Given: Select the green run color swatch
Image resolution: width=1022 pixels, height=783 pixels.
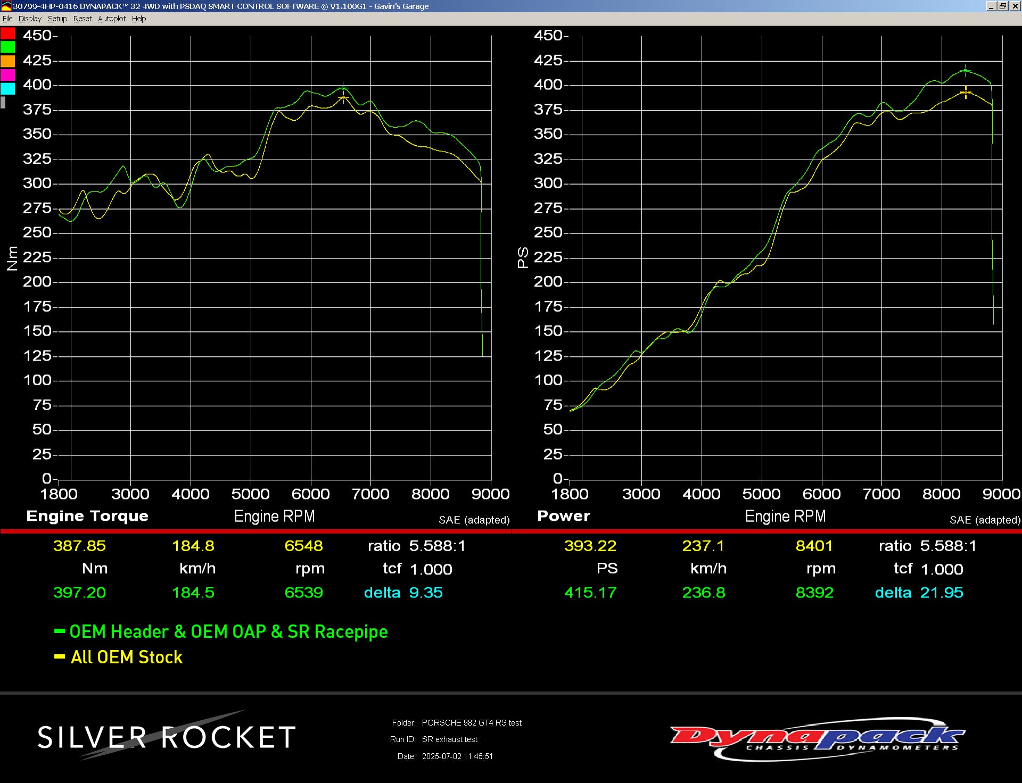Looking at the screenshot, I should [7, 47].
